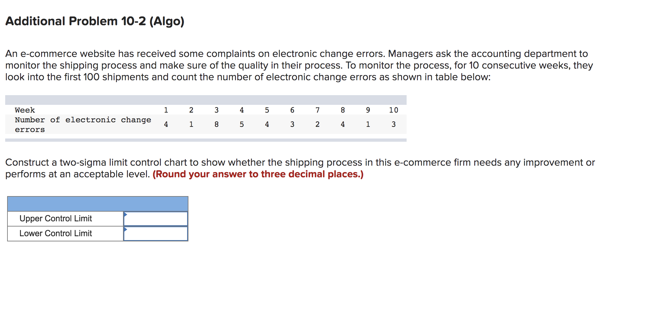652x321 pixels.
Task: Click the blue flag beside Lower Control Limit field
Action: click(126, 230)
